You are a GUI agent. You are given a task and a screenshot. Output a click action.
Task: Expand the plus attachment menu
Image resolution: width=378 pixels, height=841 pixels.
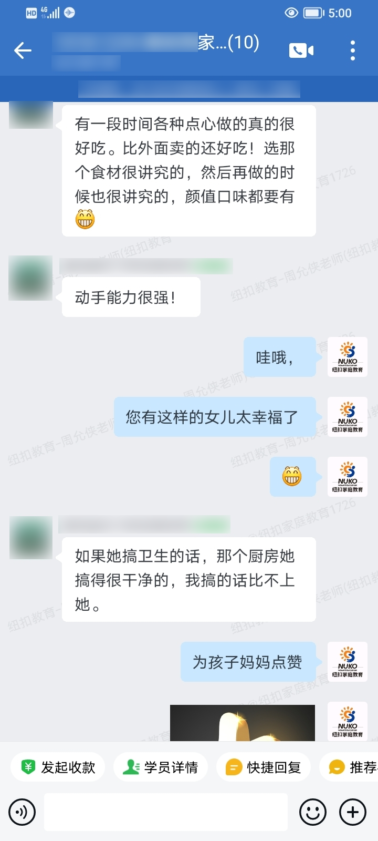tap(353, 812)
